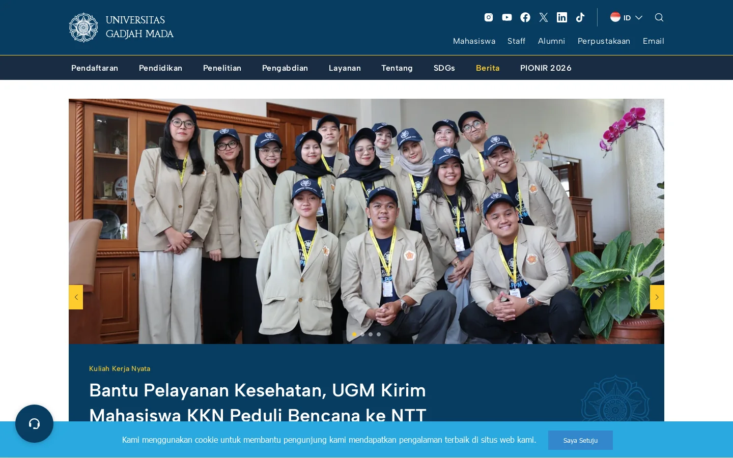Click the KKN students group photo
The width and height of the screenshot is (733, 458).
(366, 221)
